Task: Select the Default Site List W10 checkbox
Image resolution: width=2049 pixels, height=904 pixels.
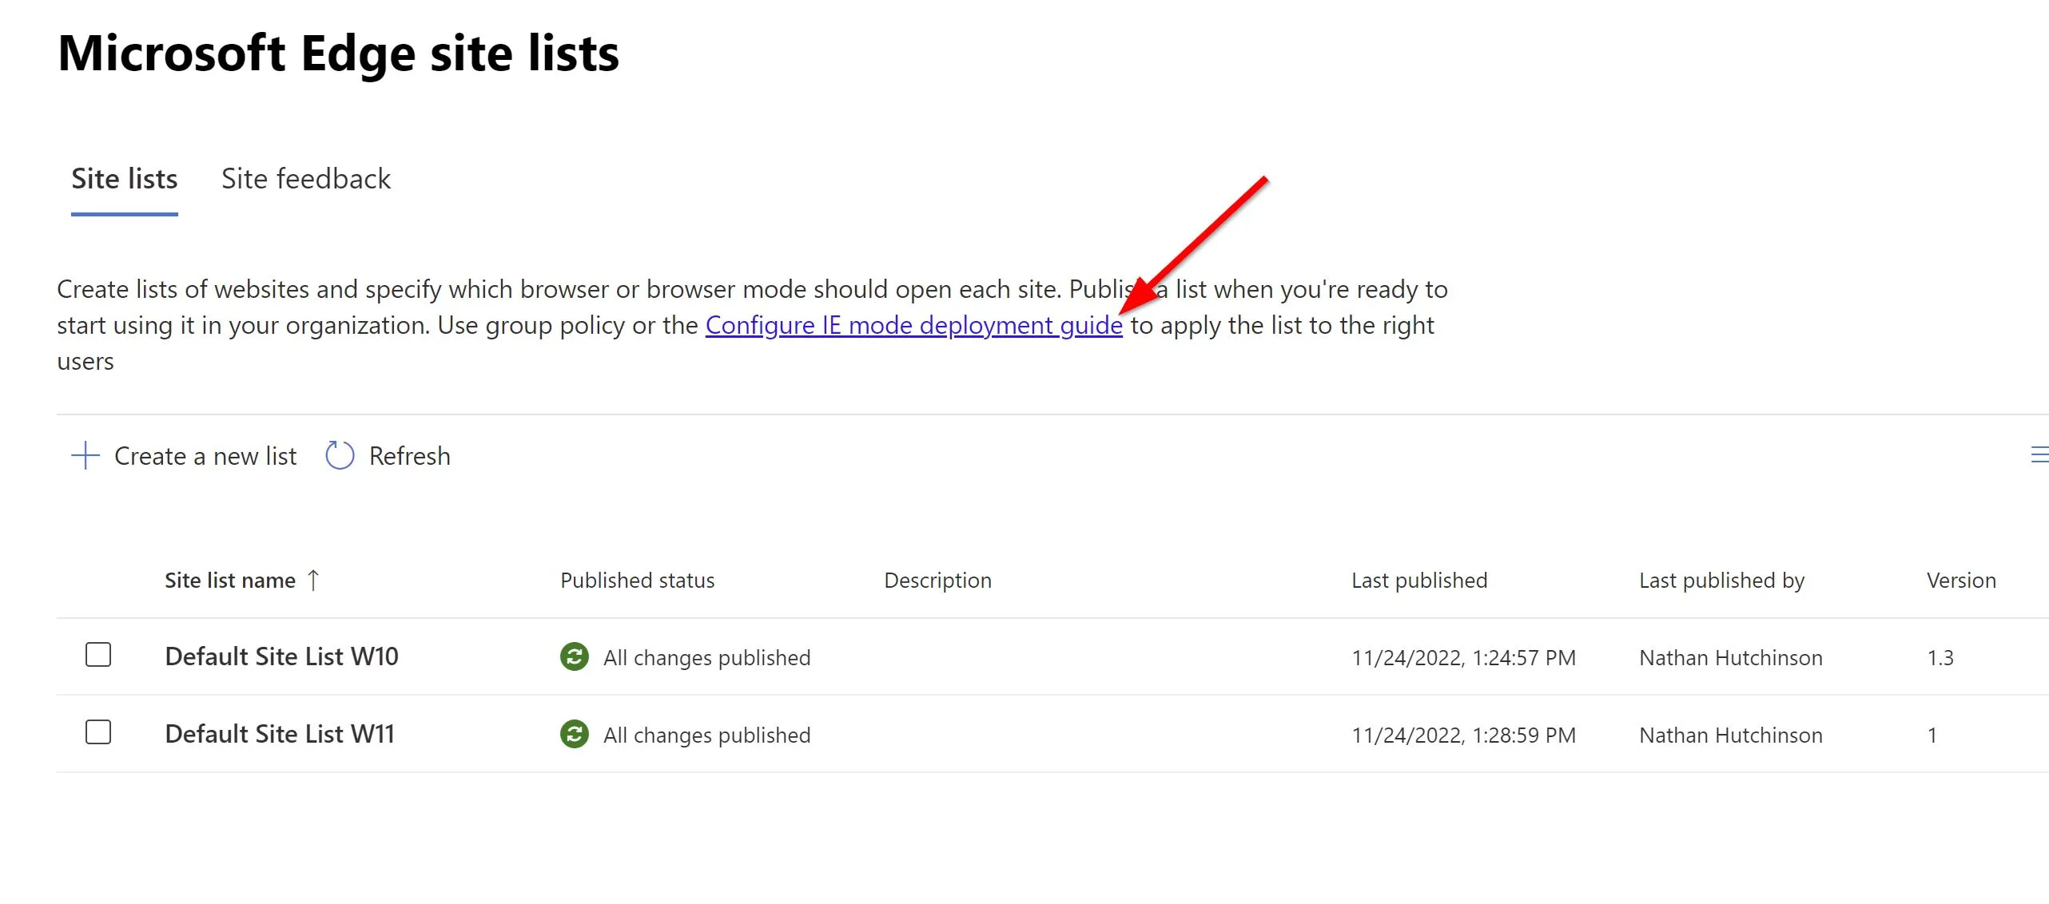Action: pyautogui.click(x=98, y=656)
